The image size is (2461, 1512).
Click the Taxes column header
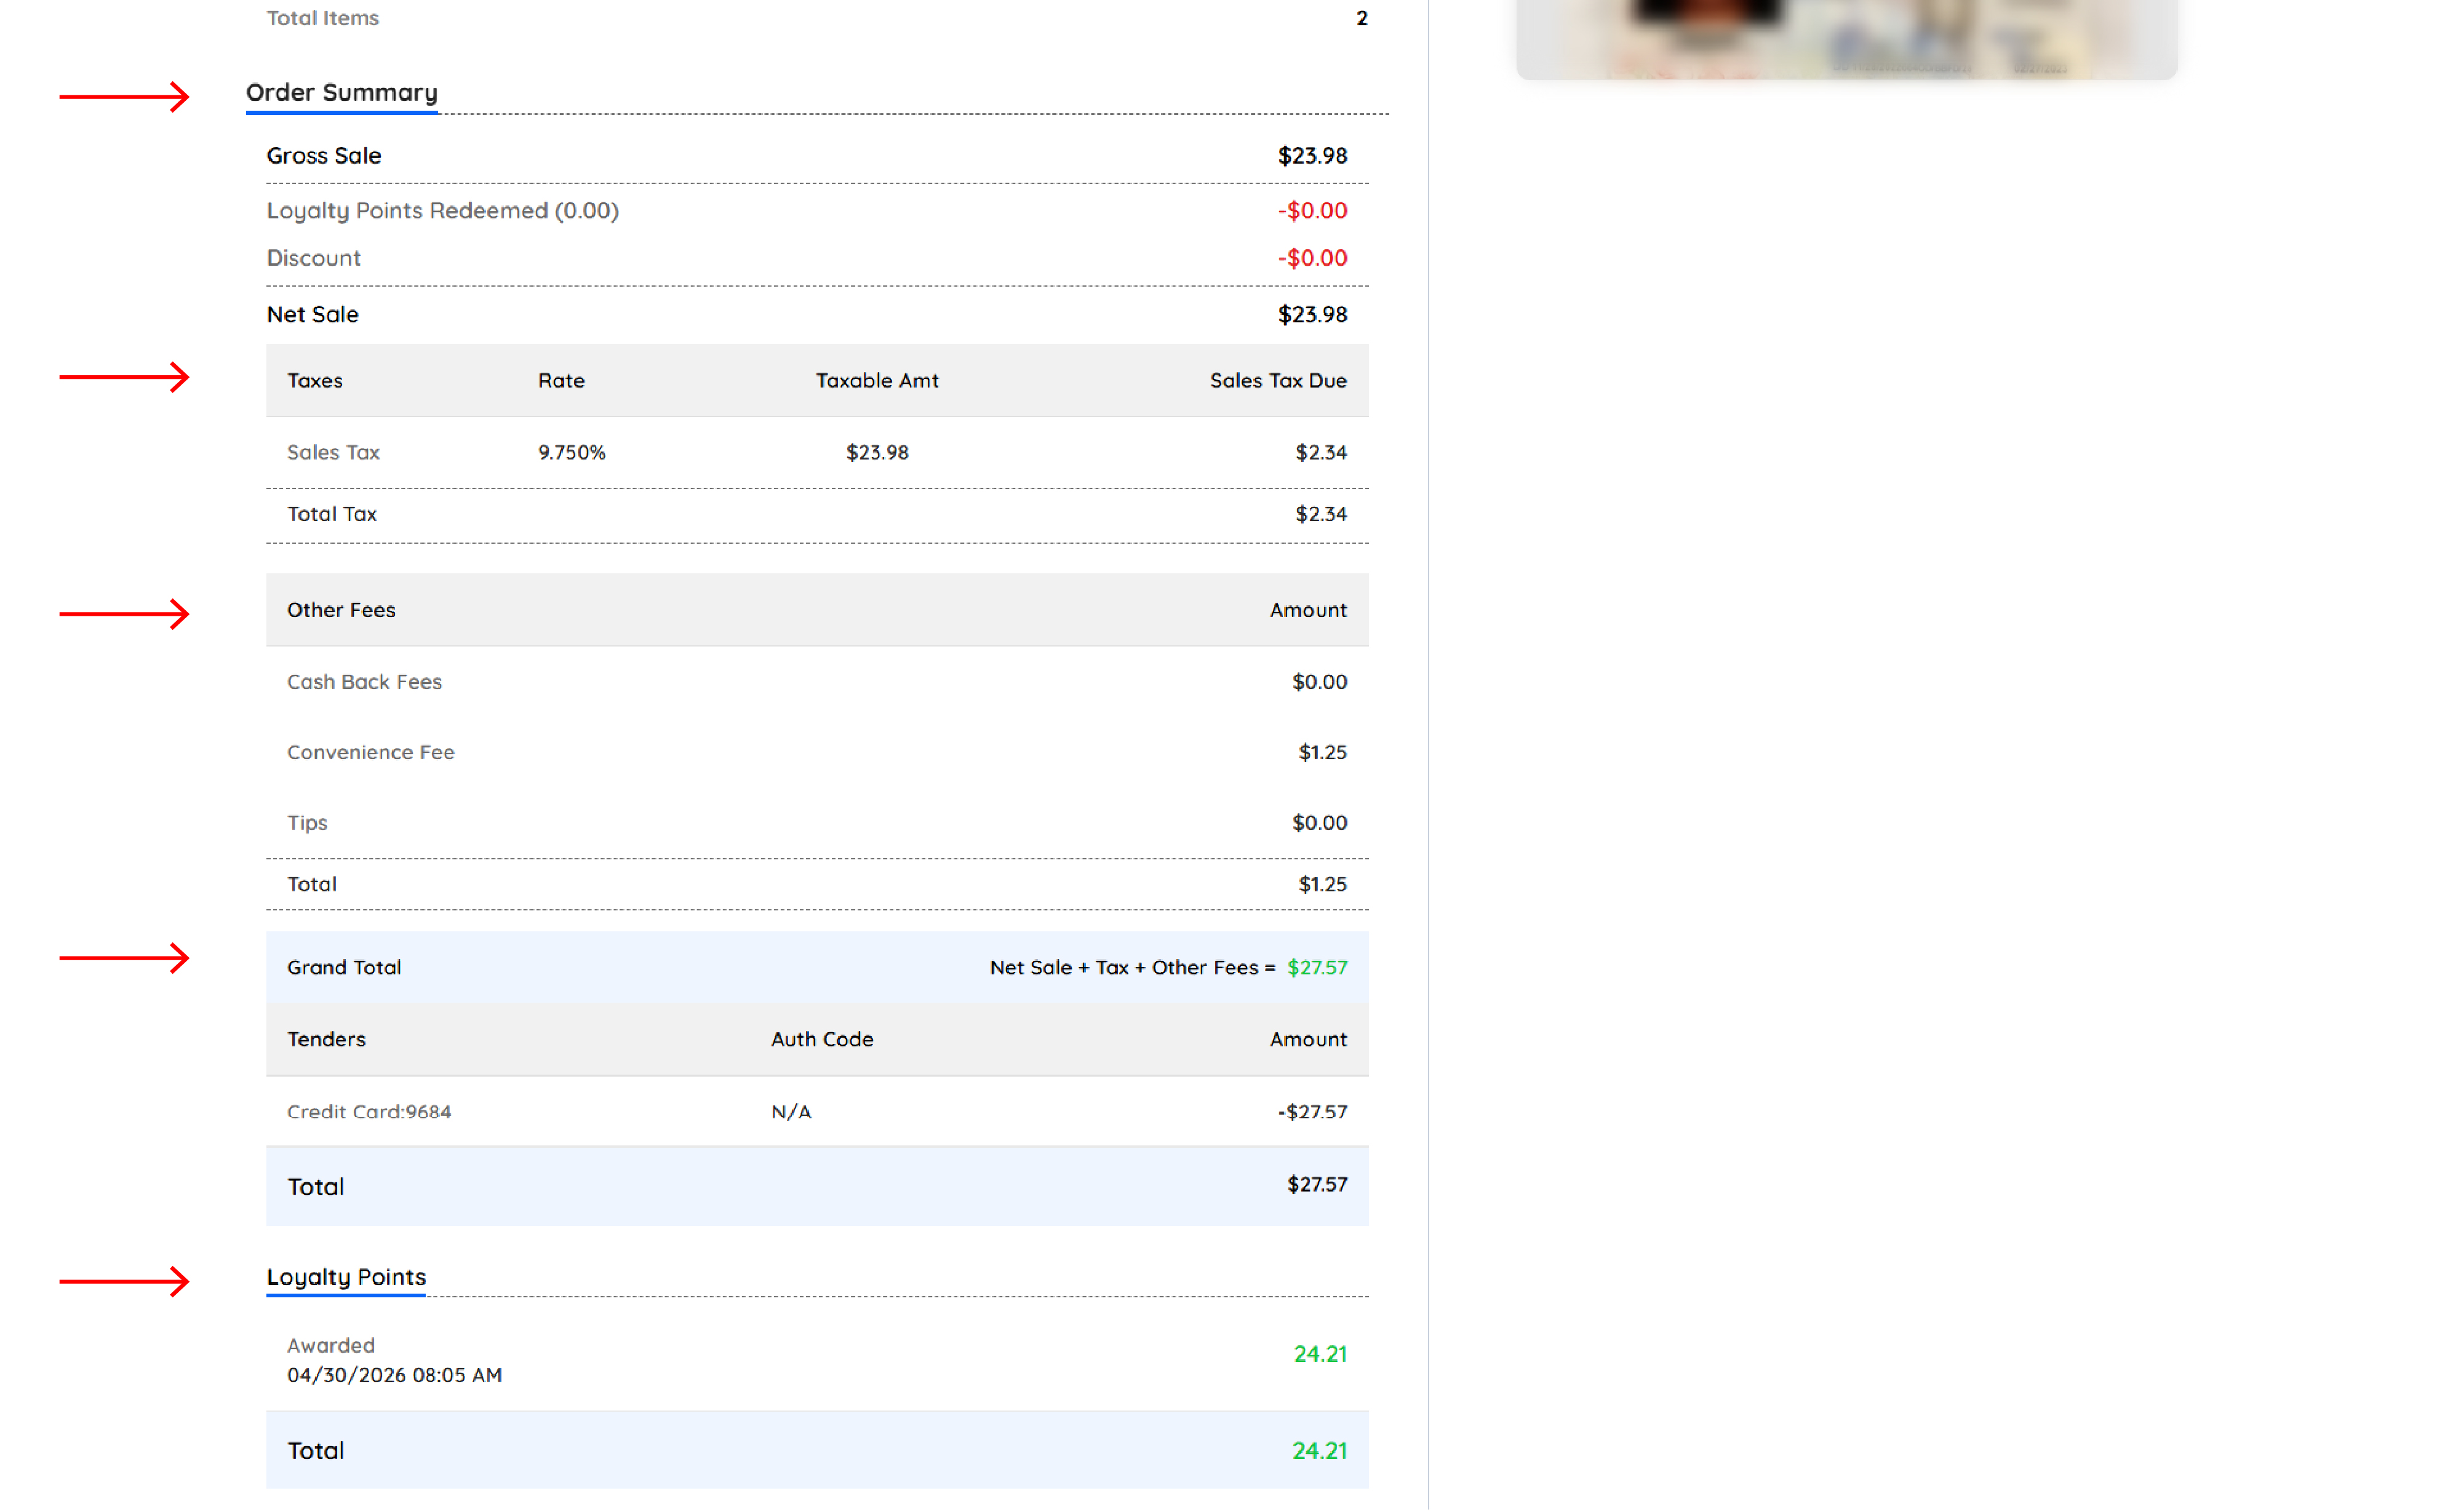(x=315, y=381)
